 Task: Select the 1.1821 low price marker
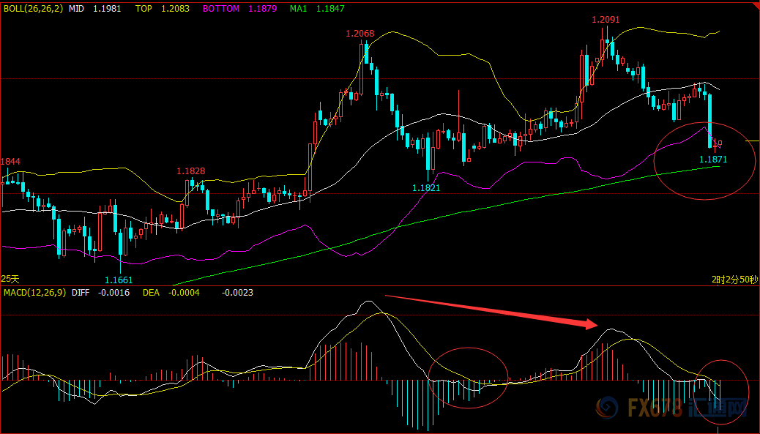426,187
